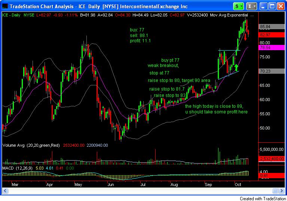Image resolution: width=287 pixels, height=201 pixels.
Task: Select the red down arrow sell marker
Action: [245, 37]
